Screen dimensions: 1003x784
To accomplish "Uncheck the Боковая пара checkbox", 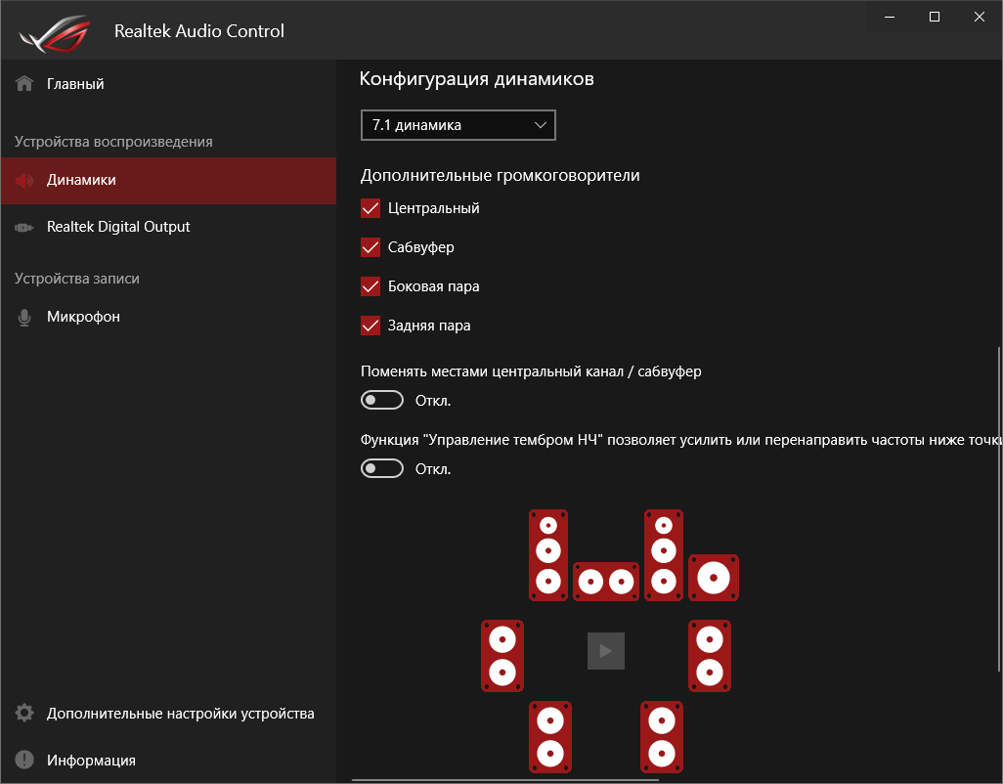I will click(x=371, y=286).
